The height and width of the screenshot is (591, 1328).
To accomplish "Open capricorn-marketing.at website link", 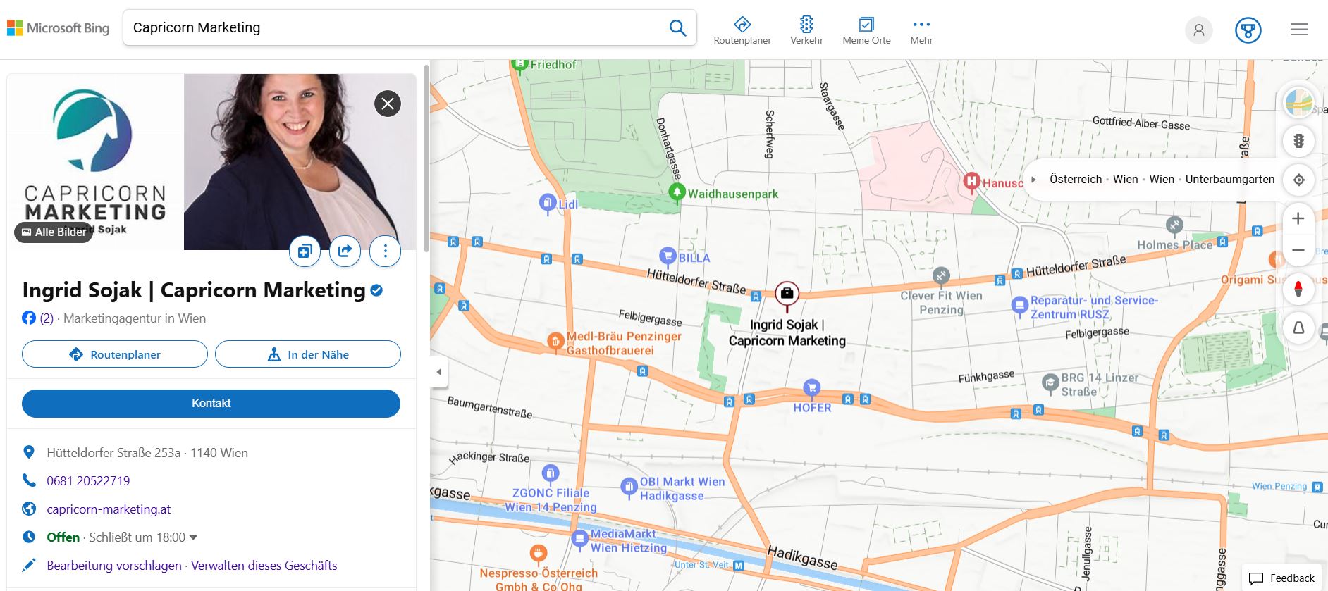I will 109,509.
